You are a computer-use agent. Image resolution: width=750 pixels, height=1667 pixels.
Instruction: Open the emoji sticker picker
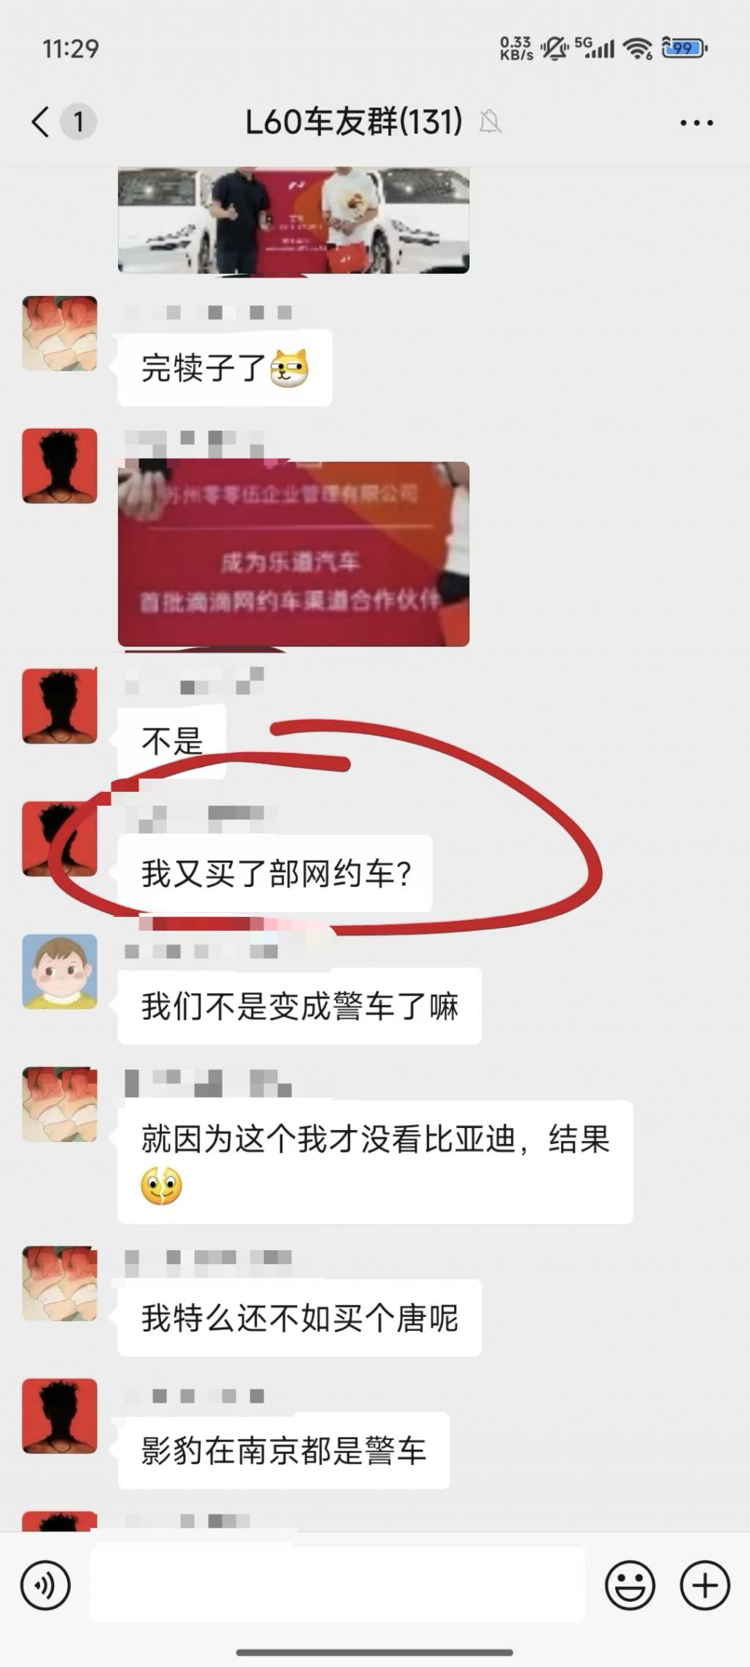point(629,1586)
